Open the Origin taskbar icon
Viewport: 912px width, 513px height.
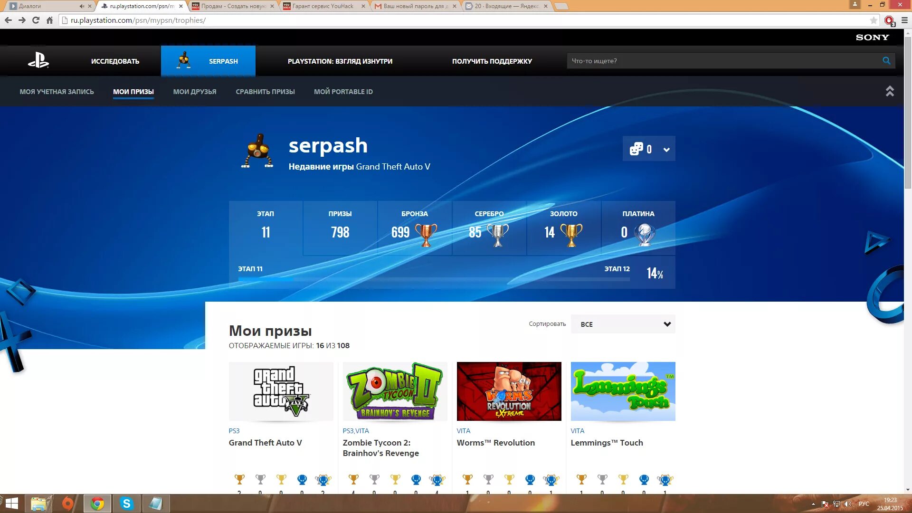(x=68, y=503)
